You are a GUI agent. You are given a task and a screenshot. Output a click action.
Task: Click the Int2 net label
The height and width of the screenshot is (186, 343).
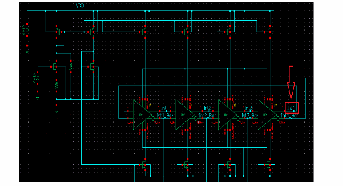tap(207, 108)
